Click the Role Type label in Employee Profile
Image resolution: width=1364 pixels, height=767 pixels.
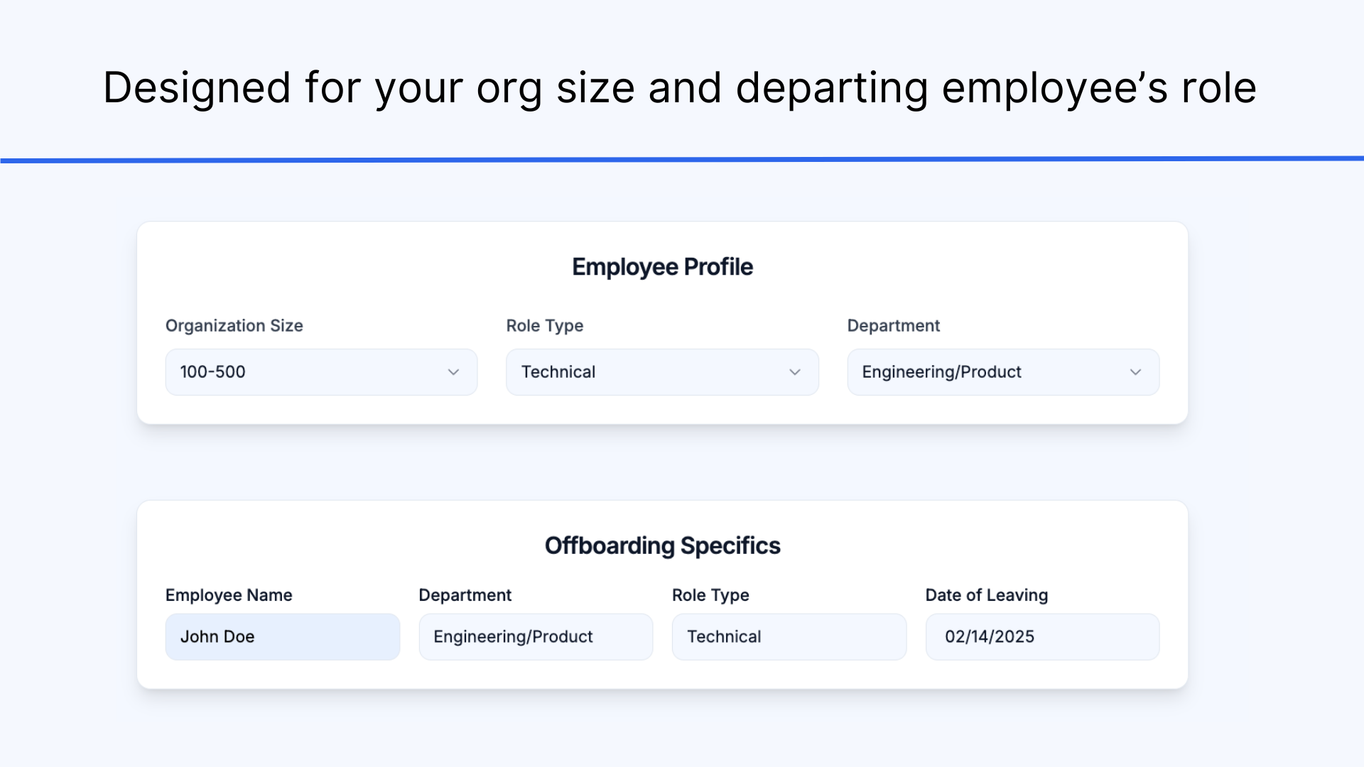[x=544, y=326]
